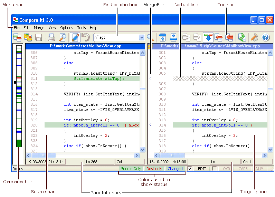Viewport: 275px width, 197px height.
Task: Open the File menu
Action: click(17, 28)
